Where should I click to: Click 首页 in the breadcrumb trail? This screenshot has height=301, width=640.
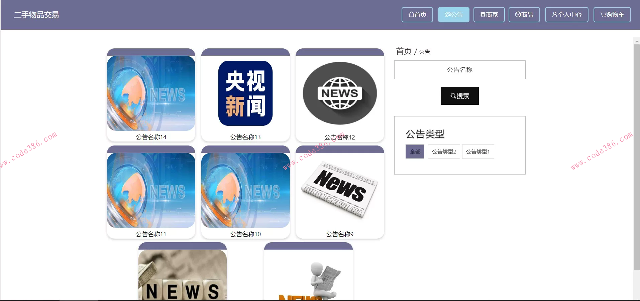pyautogui.click(x=404, y=51)
